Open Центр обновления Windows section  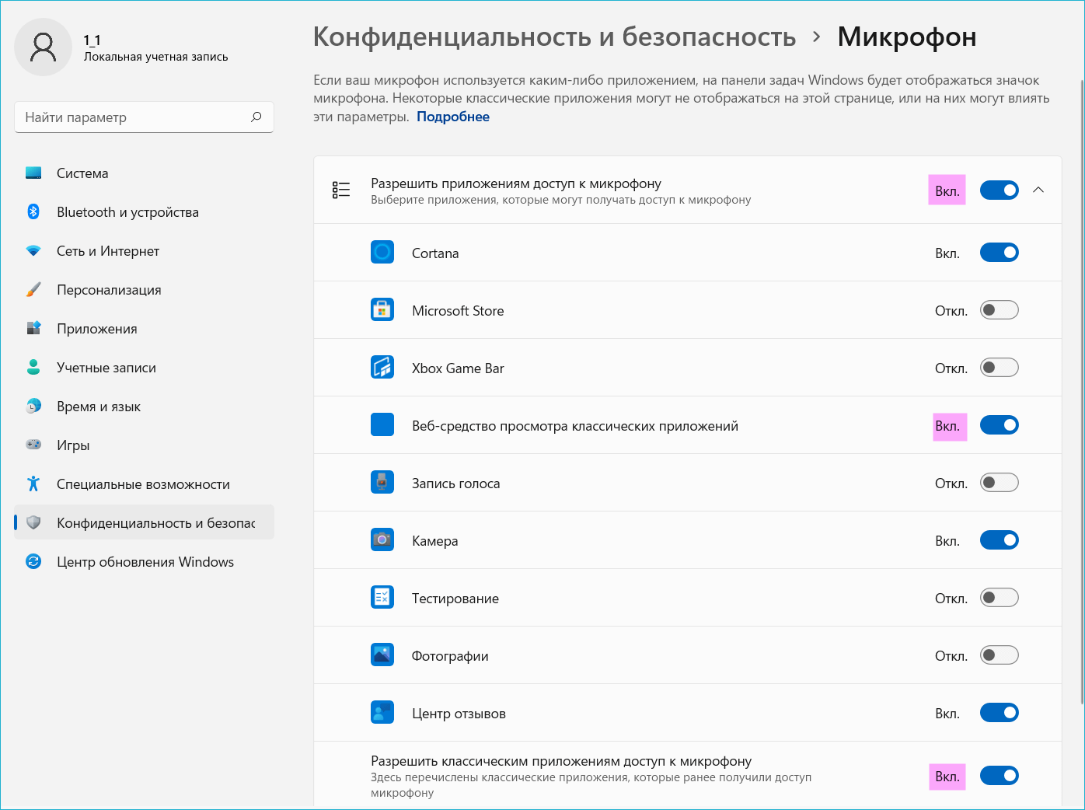click(x=145, y=562)
